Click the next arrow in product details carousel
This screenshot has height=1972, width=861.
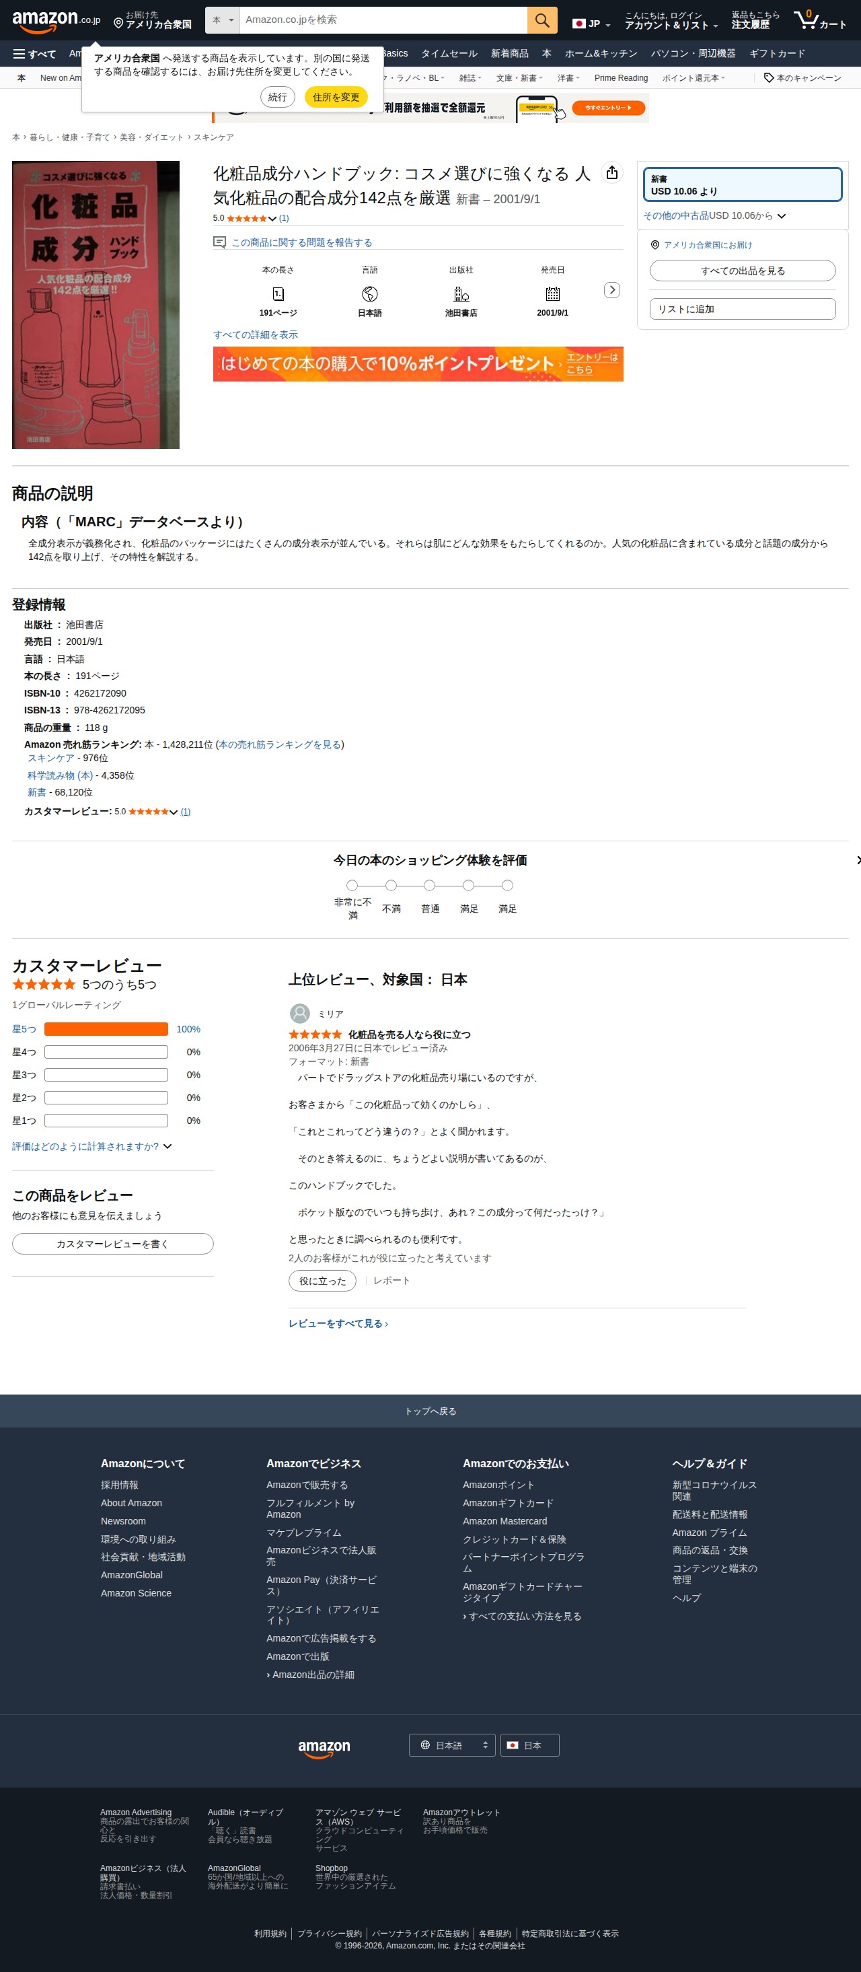pyautogui.click(x=611, y=290)
